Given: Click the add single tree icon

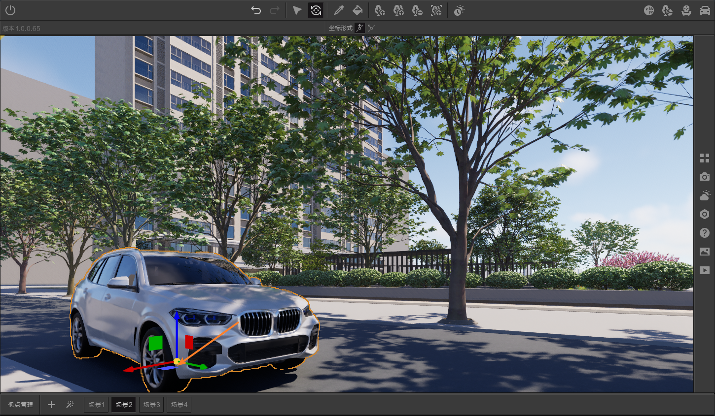Looking at the screenshot, I should pos(379,10).
